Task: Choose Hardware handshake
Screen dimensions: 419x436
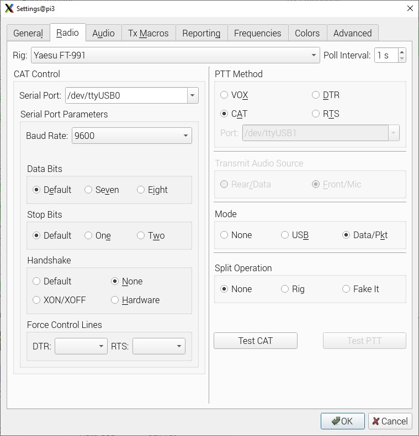Action: click(x=135, y=300)
